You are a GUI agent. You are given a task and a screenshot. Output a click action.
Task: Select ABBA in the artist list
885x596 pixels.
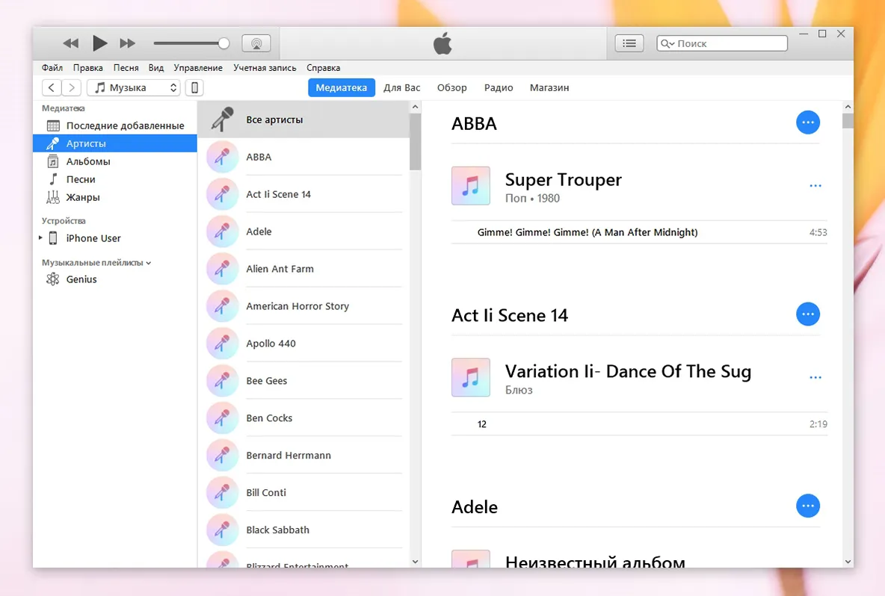click(303, 157)
